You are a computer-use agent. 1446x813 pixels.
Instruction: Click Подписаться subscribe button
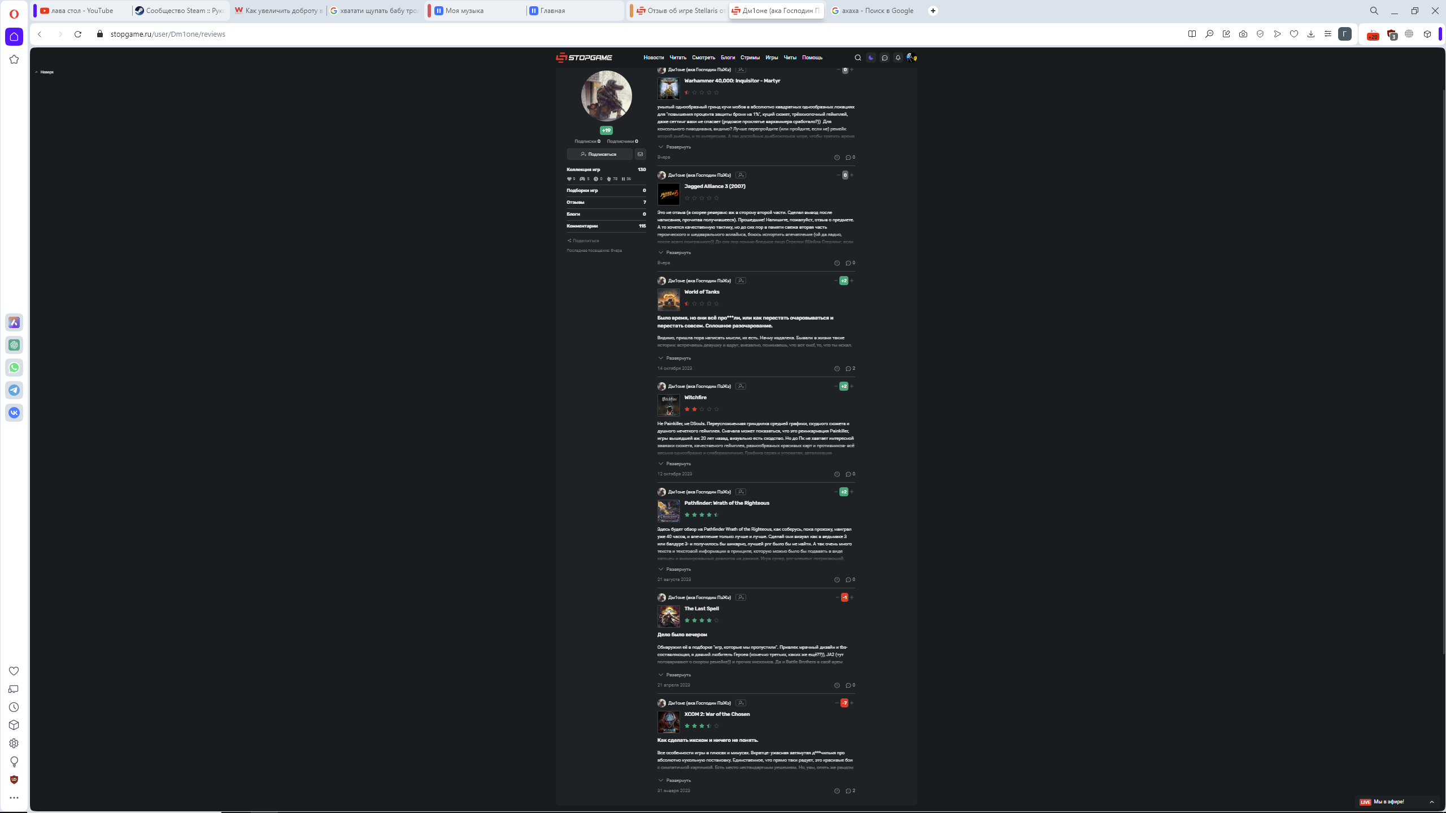[599, 154]
